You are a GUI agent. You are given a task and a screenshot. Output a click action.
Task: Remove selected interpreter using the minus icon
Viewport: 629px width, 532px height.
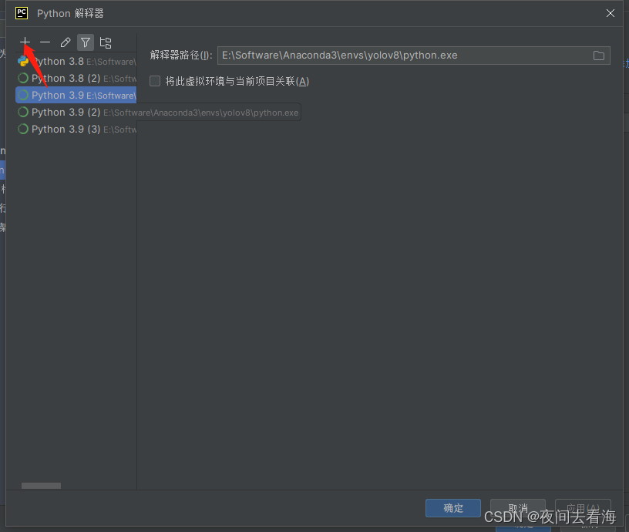click(45, 42)
